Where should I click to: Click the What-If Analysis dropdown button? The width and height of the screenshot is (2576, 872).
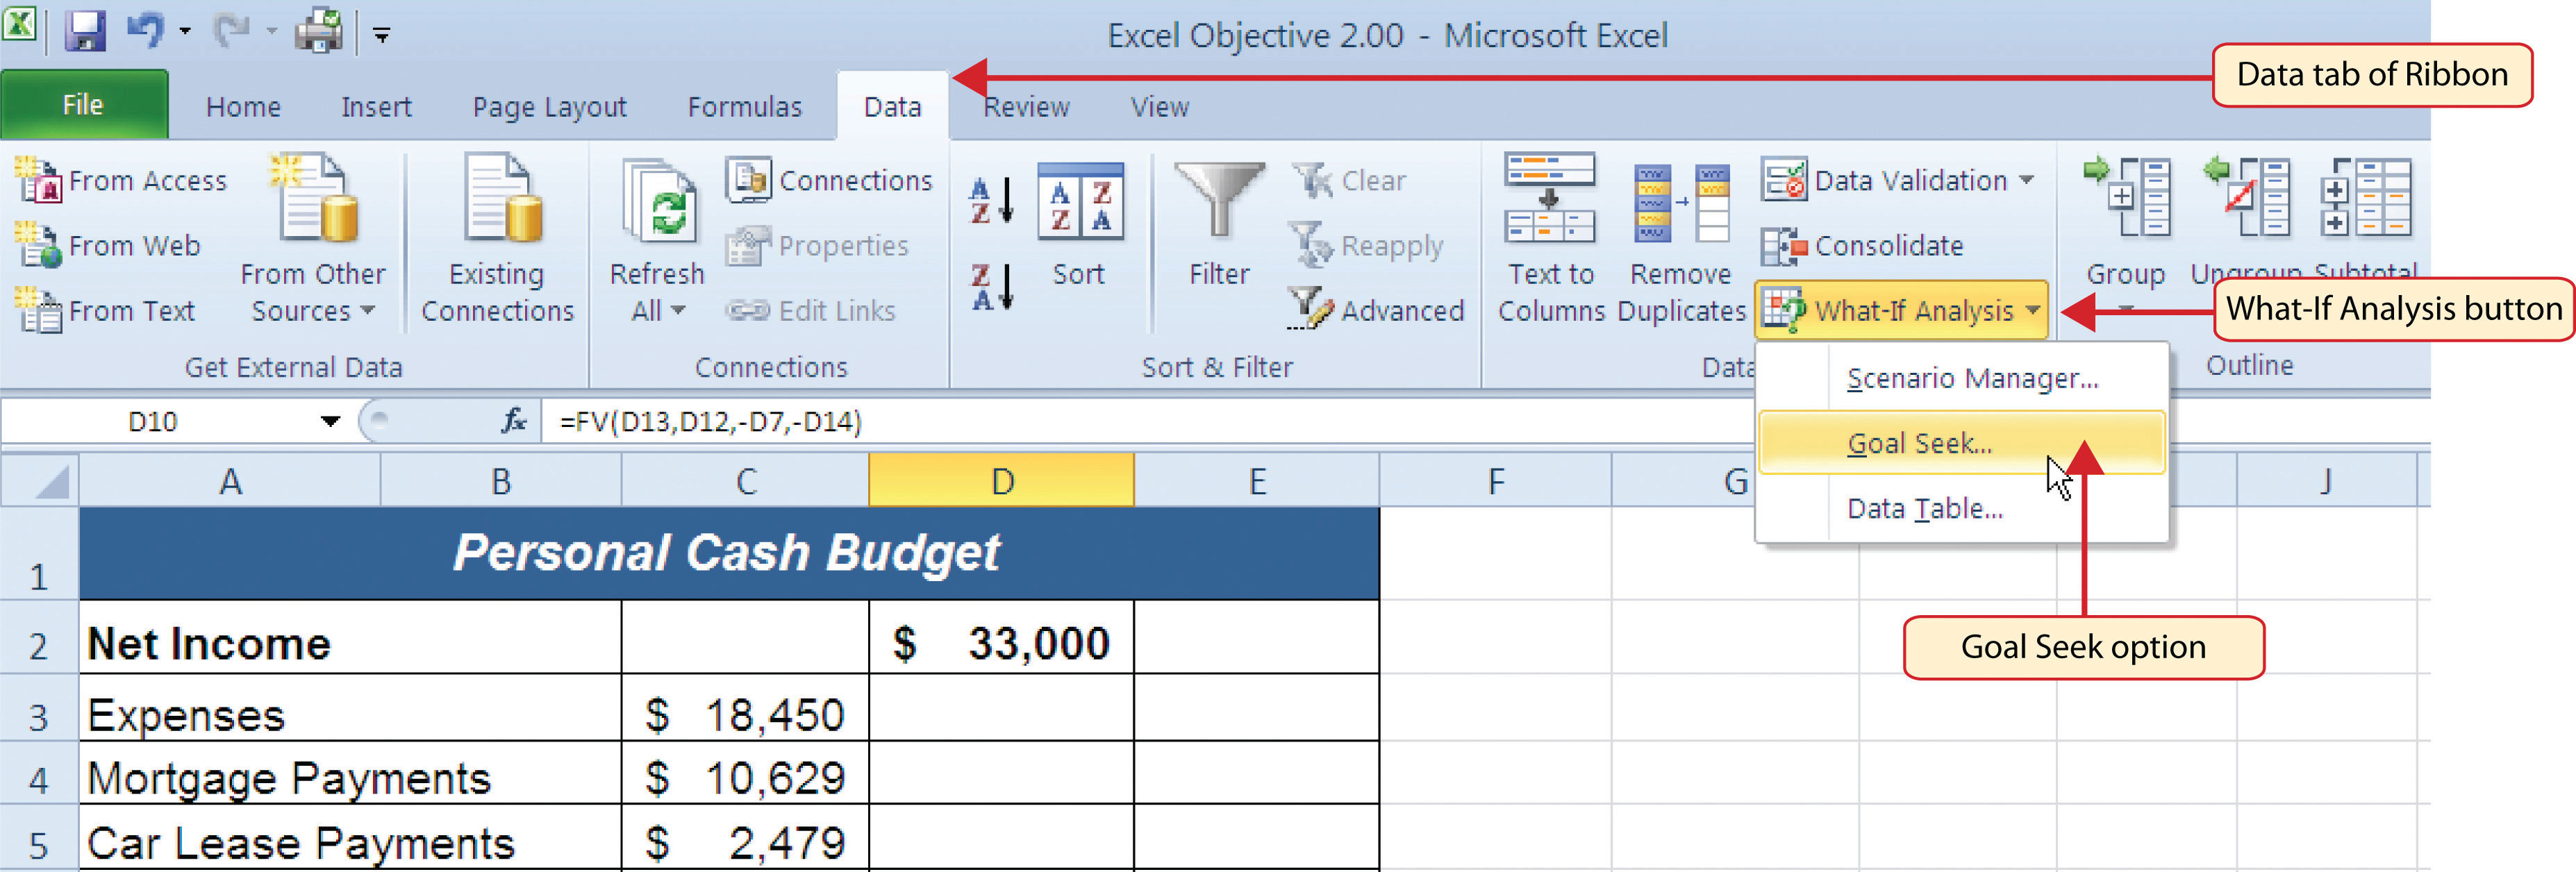click(1901, 310)
